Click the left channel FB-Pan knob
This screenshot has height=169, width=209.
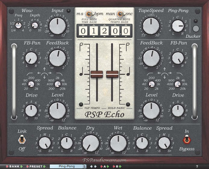point(31,58)
